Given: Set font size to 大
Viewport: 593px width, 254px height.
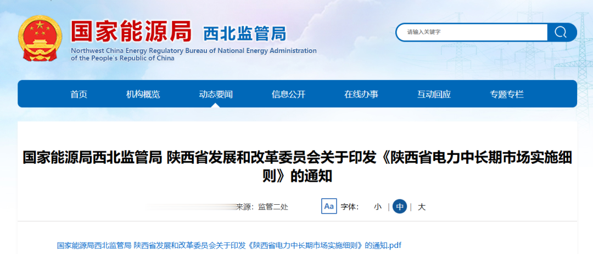Looking at the screenshot, I should click(422, 207).
